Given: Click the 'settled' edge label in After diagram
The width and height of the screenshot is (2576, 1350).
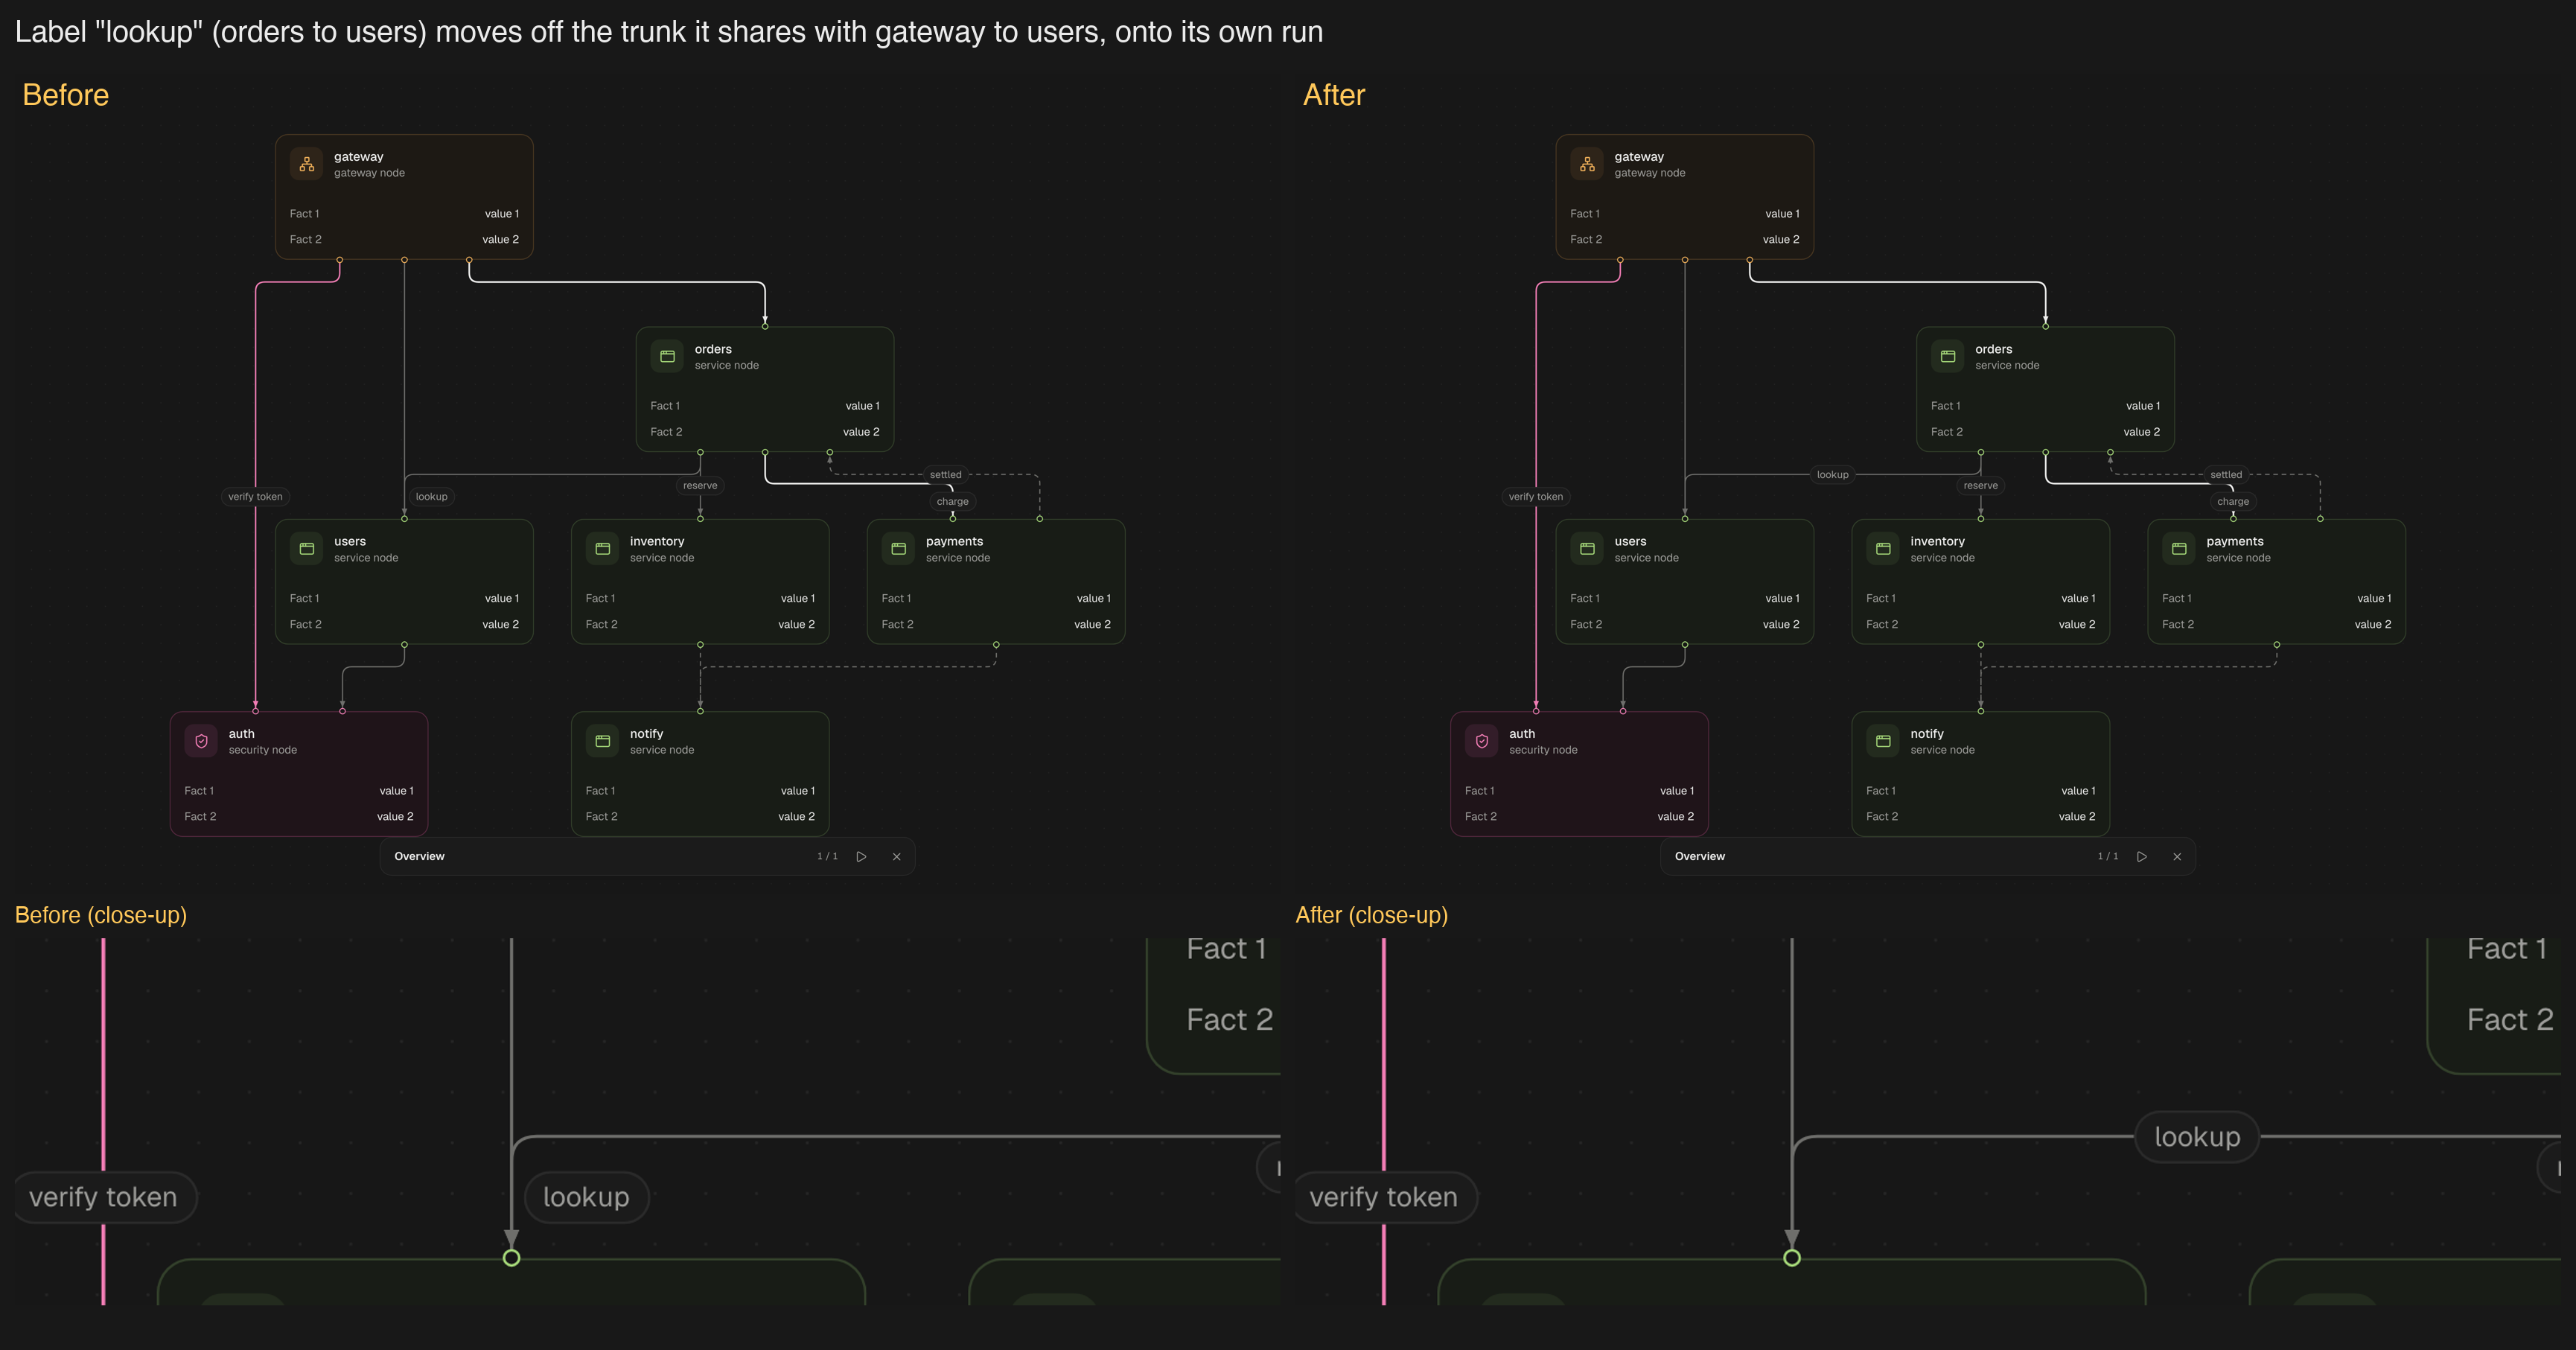Looking at the screenshot, I should [x=2226, y=475].
